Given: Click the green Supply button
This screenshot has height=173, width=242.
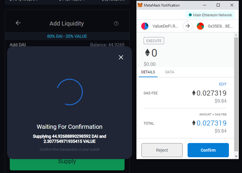Looking at the screenshot, I should 67,164.
